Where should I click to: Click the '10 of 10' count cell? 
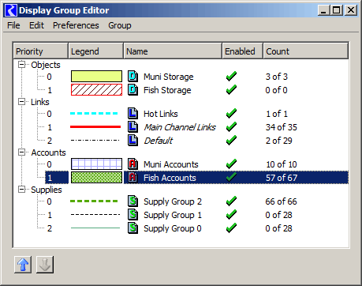282,164
